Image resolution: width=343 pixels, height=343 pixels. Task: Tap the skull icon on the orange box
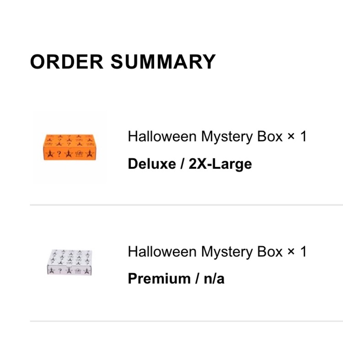pyautogui.click(x=79, y=154)
